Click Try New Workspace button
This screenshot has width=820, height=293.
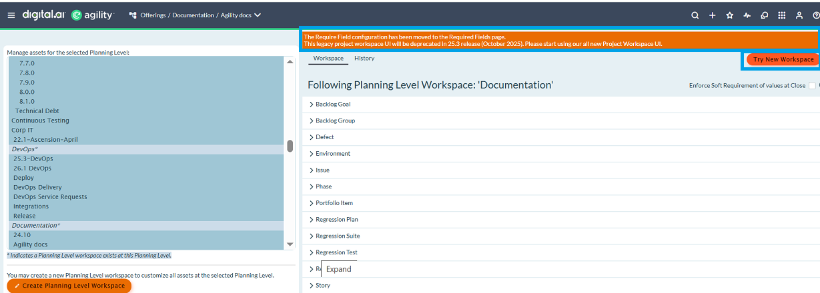point(783,59)
